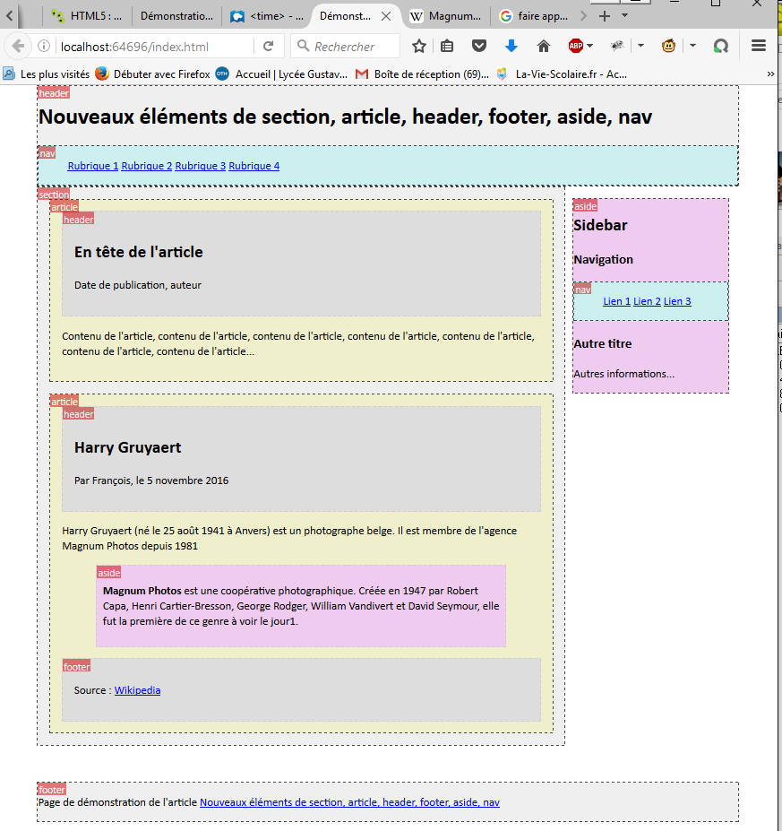Click the spider extension icon
The image size is (782, 831).
click(x=617, y=46)
